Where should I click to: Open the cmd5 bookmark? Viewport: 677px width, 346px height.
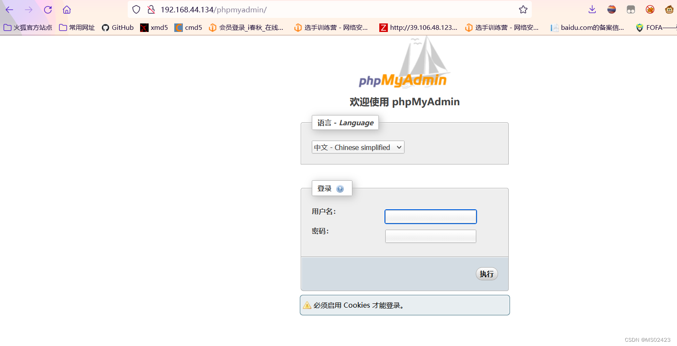[188, 27]
